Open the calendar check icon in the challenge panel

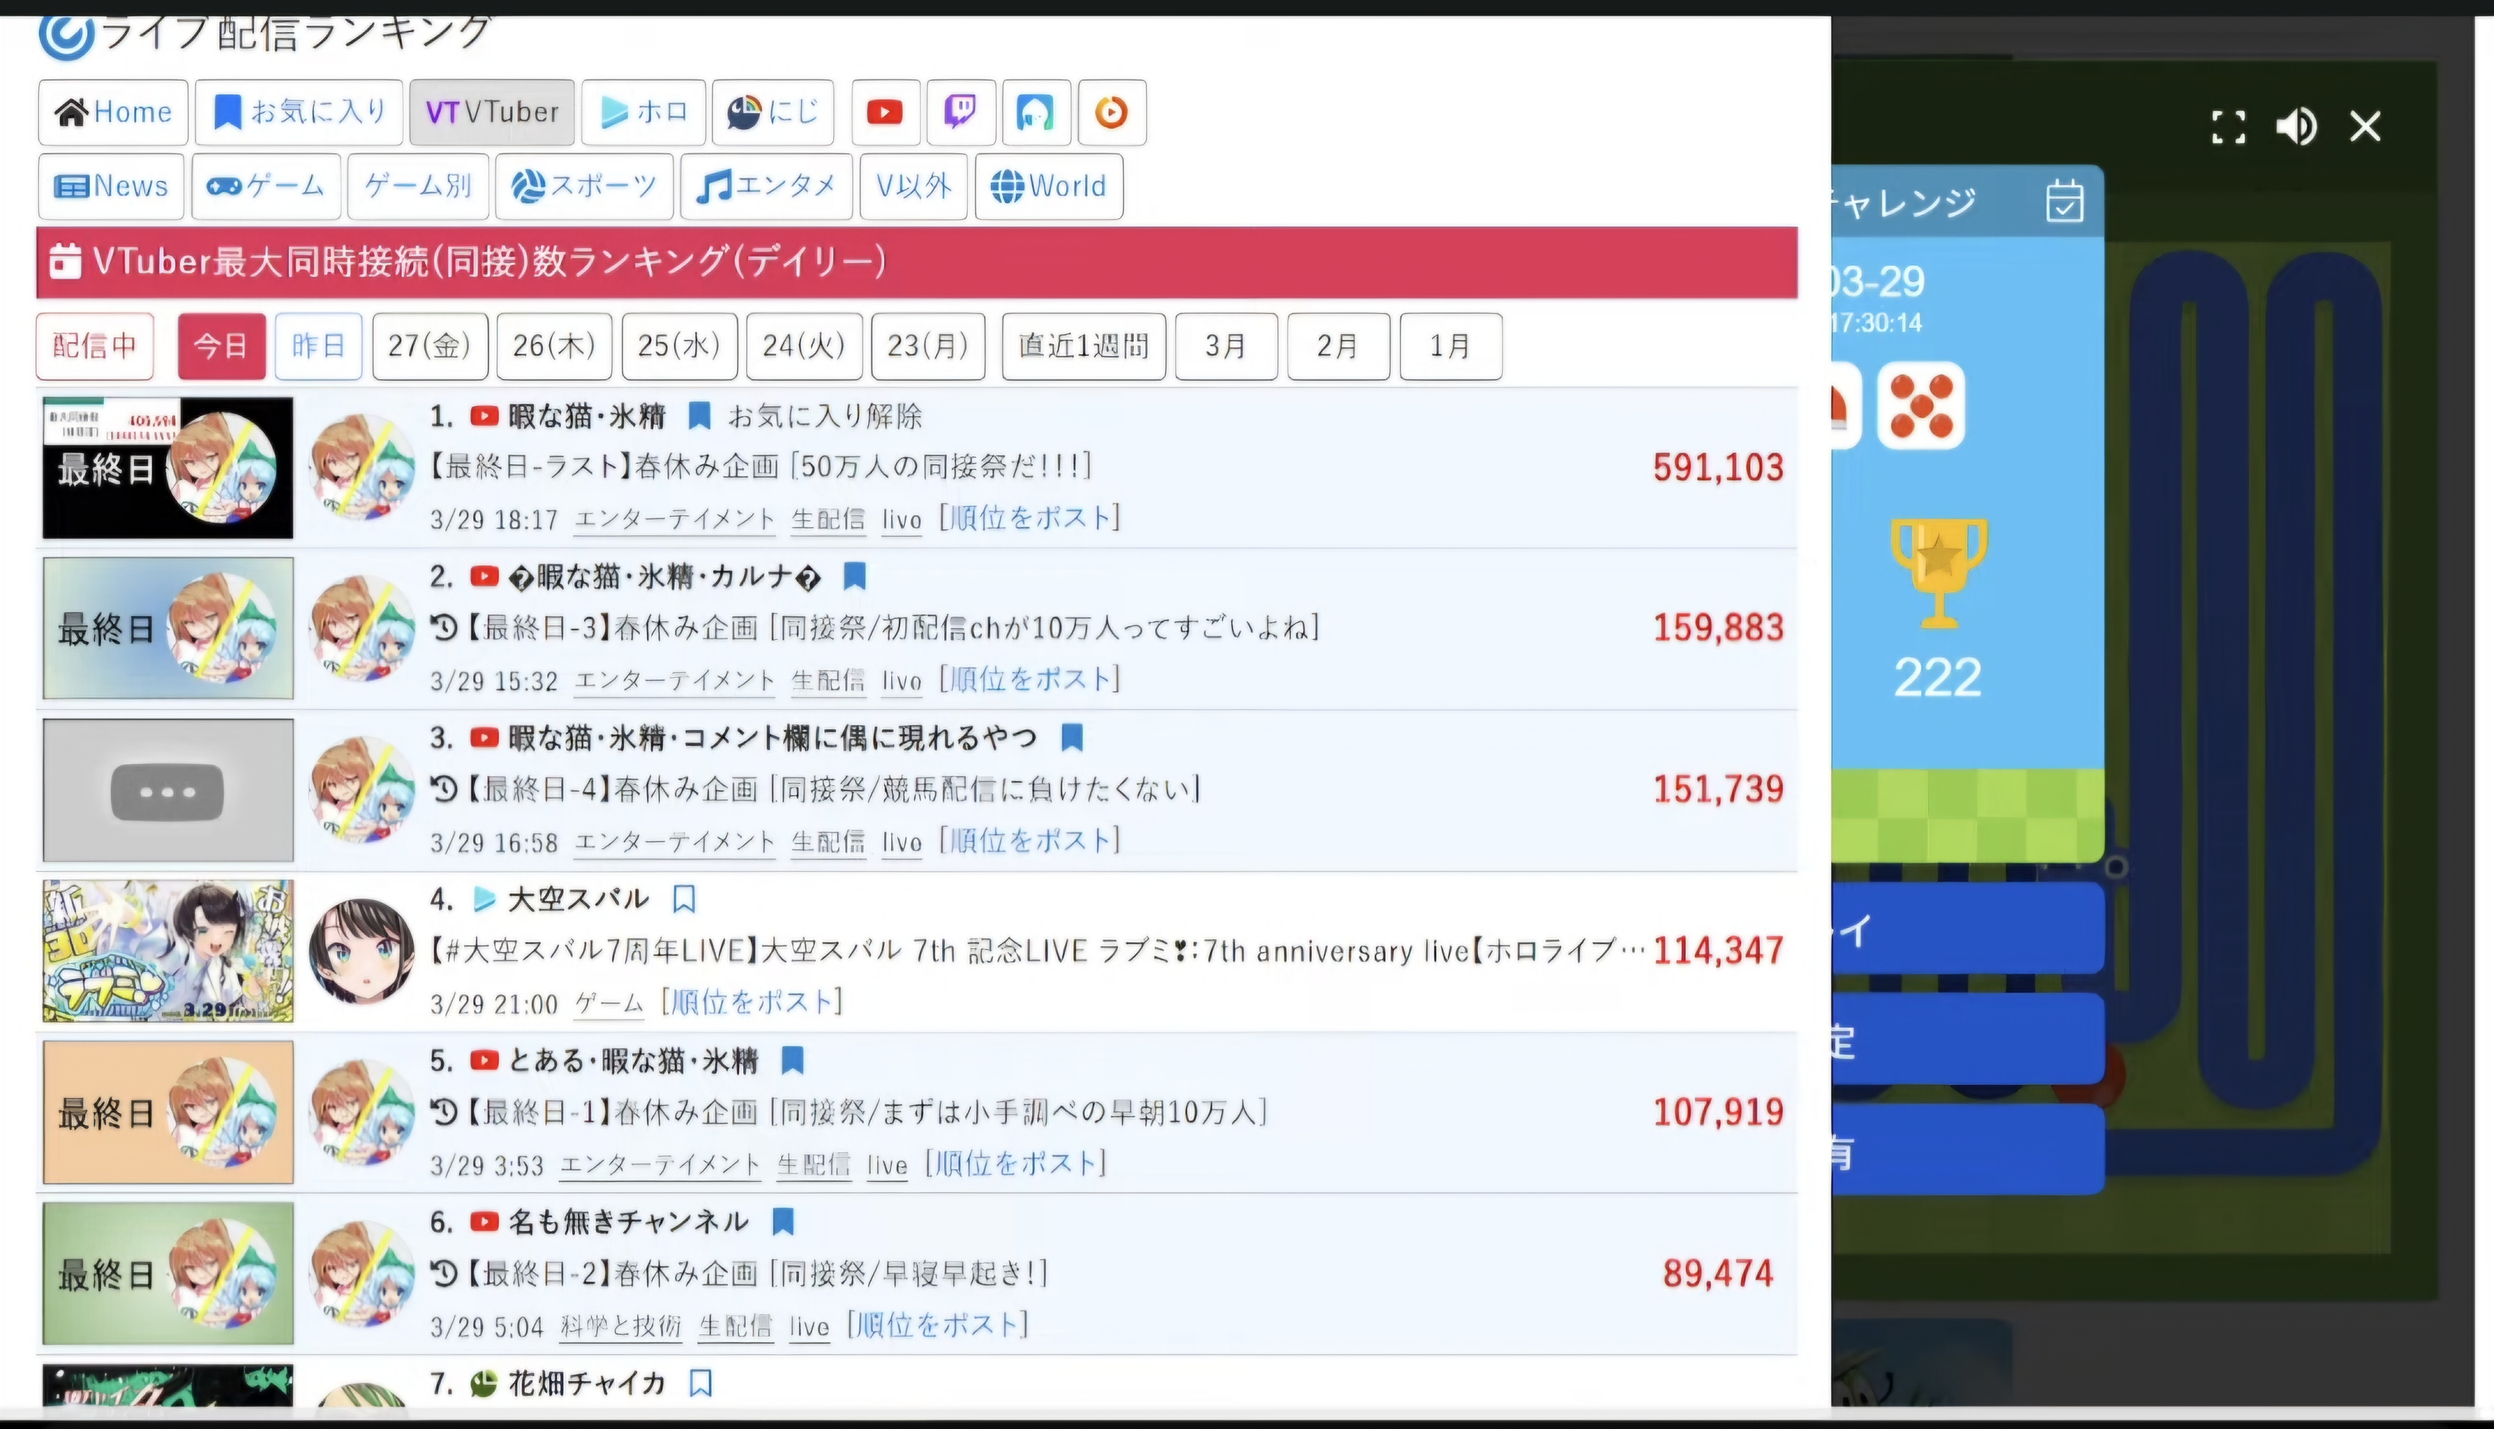click(x=2064, y=201)
